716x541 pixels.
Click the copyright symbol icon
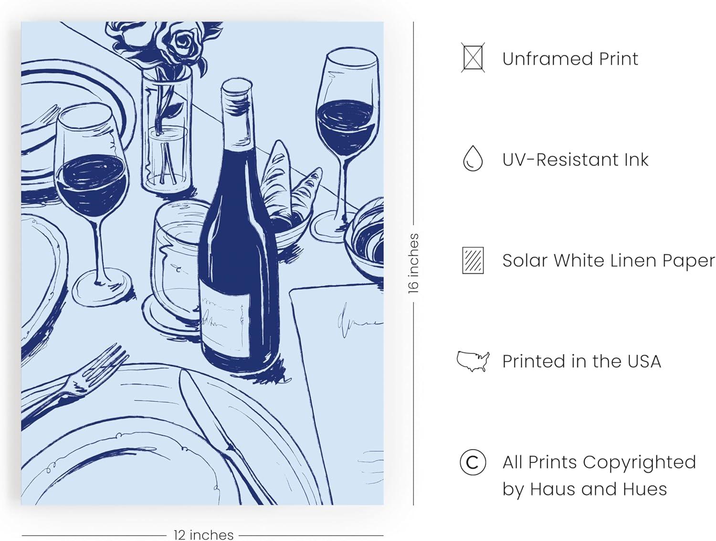click(x=473, y=462)
